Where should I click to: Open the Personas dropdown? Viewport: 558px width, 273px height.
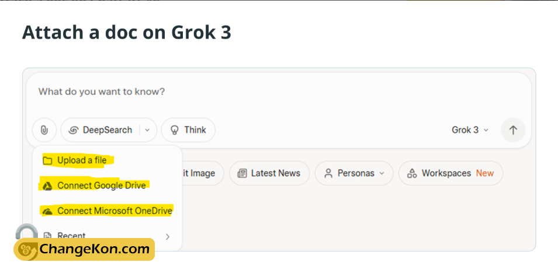tap(354, 173)
